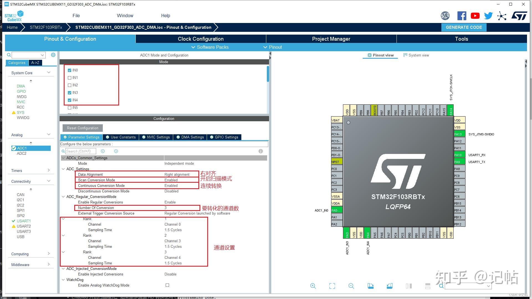The width and height of the screenshot is (532, 299).
Task: Collapse ADCs_Common_Settings group
Action: tap(63, 158)
